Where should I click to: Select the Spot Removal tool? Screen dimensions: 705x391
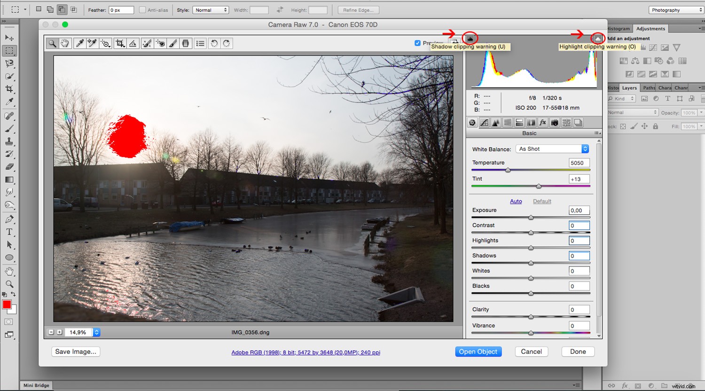coord(146,43)
